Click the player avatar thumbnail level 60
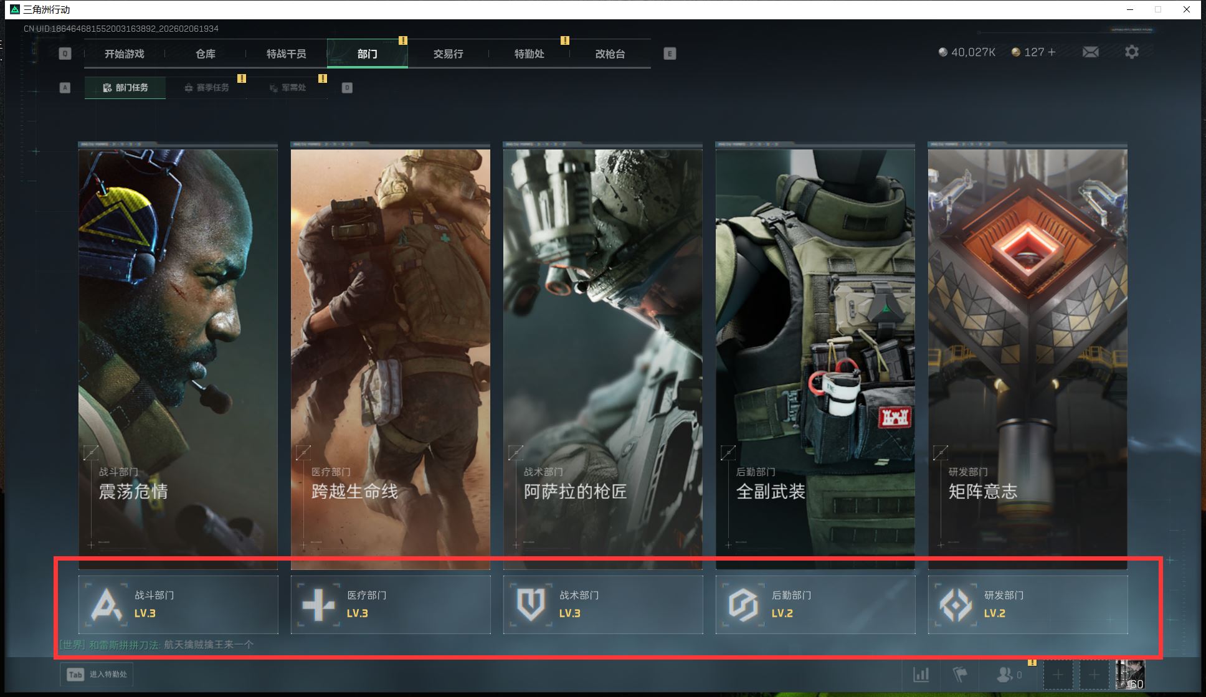 coord(1129,674)
